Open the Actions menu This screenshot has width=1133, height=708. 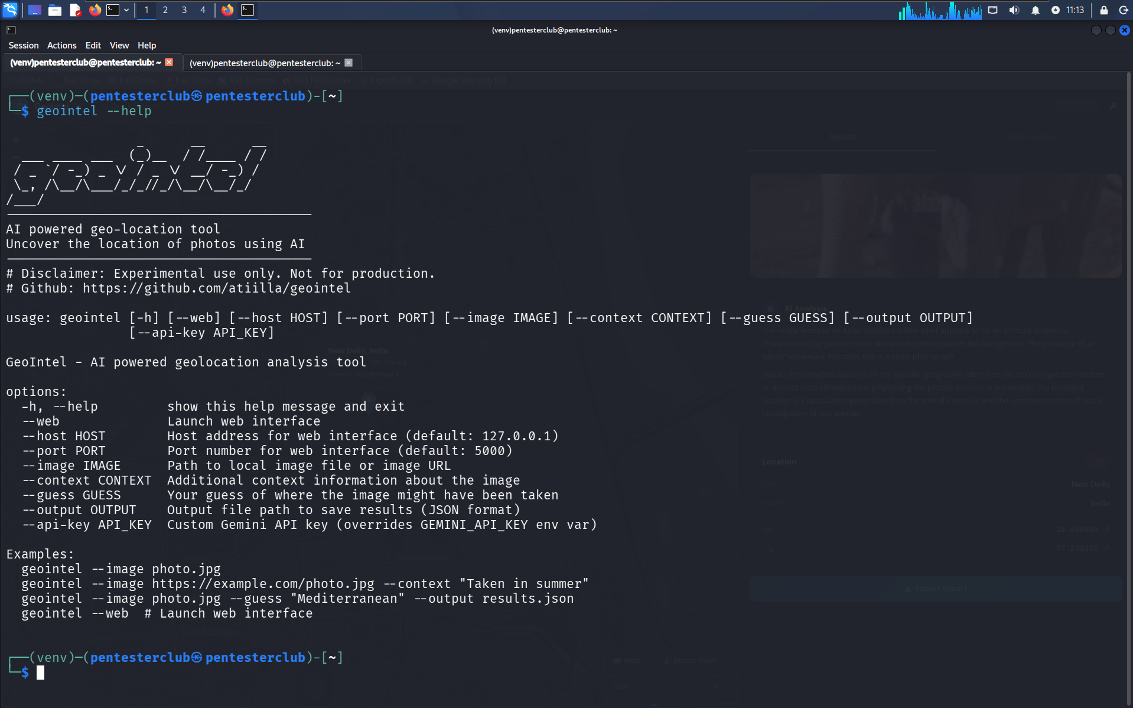tap(62, 46)
